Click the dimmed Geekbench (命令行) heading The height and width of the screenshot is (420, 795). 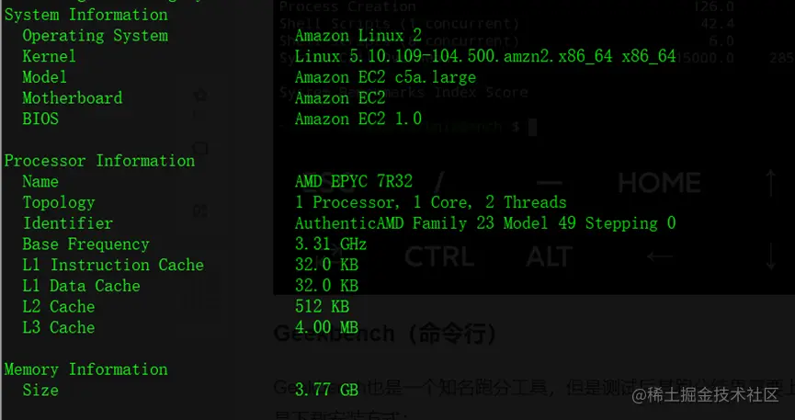pyautogui.click(x=385, y=335)
